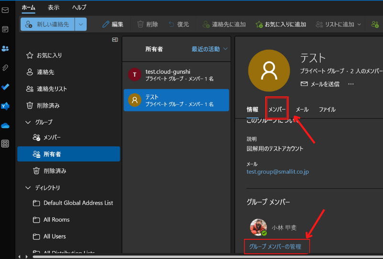Switch to the 情報 tab
This screenshot has width=383, height=259.
click(x=252, y=109)
